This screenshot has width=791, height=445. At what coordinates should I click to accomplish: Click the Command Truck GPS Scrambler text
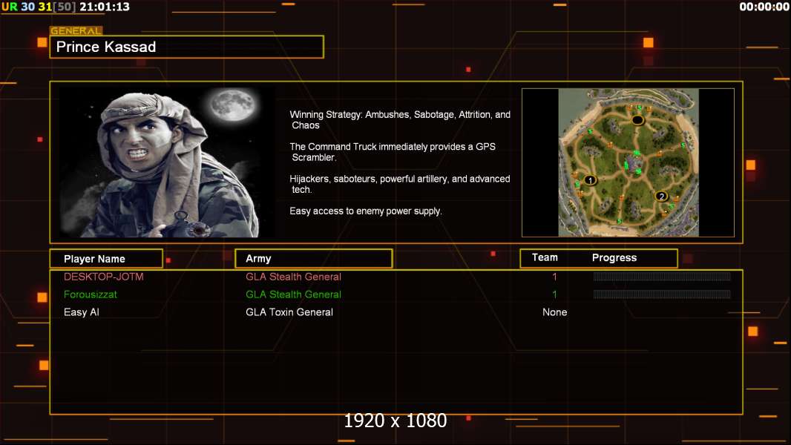(x=393, y=152)
